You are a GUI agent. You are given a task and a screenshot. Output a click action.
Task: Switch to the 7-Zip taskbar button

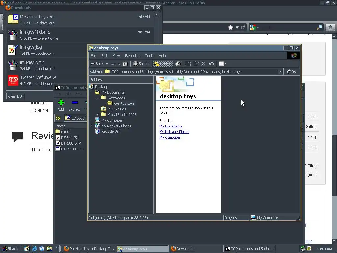(250, 249)
